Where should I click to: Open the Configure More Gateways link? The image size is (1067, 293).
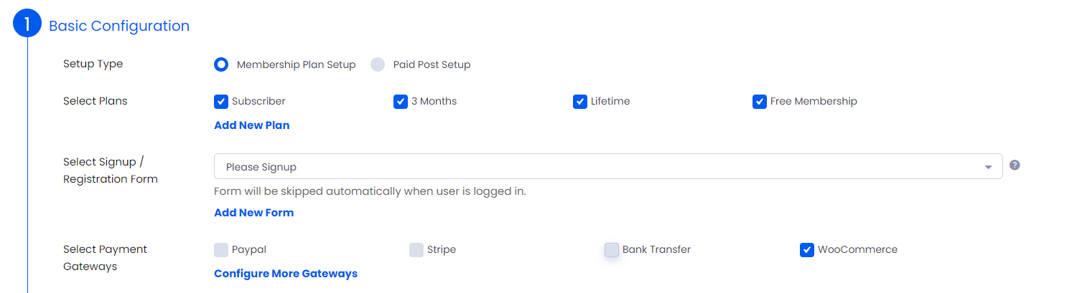286,274
